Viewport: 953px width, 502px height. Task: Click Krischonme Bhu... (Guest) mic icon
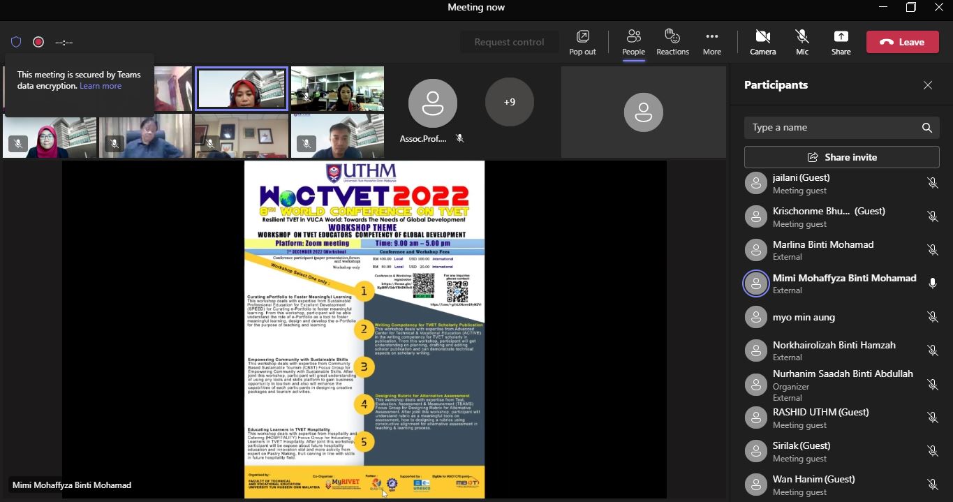[x=932, y=216]
